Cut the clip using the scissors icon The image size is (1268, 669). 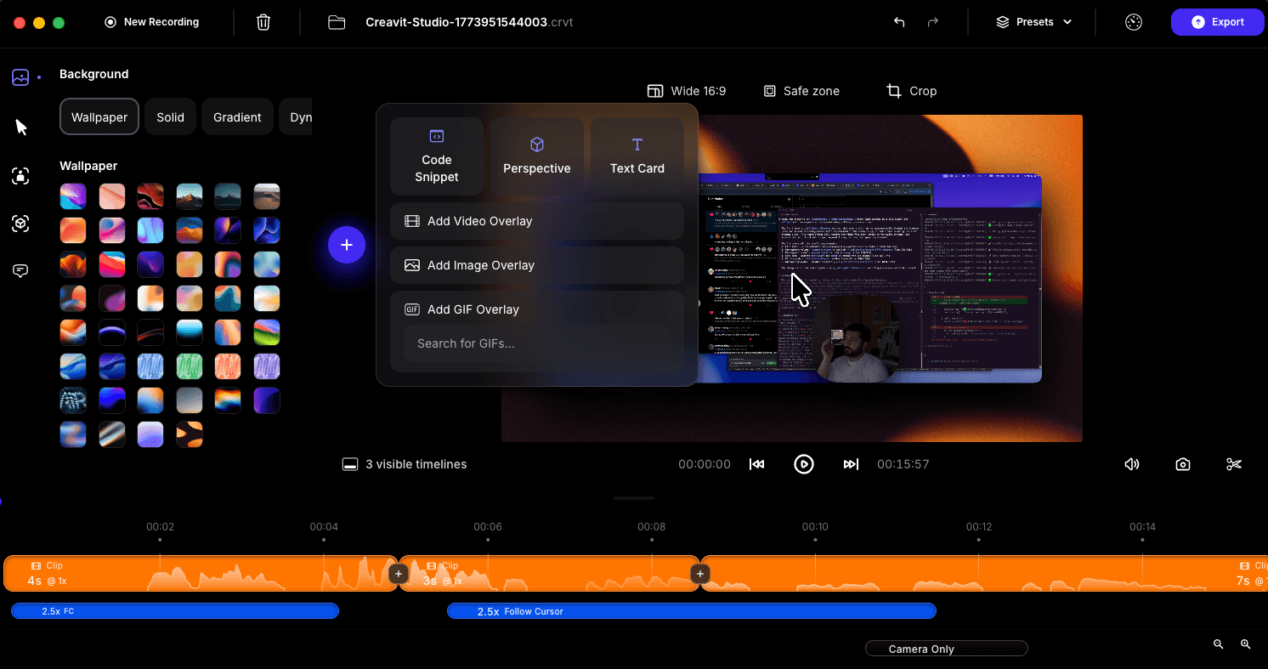(x=1234, y=463)
